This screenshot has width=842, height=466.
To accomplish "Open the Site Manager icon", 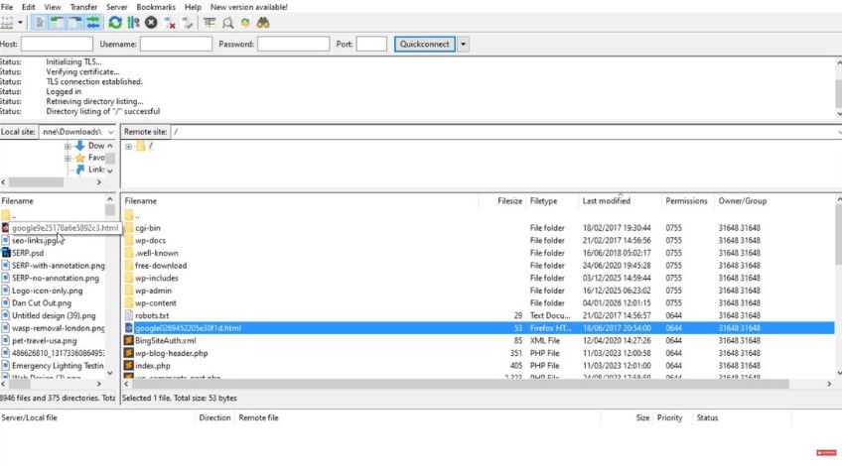I will click(x=7, y=23).
